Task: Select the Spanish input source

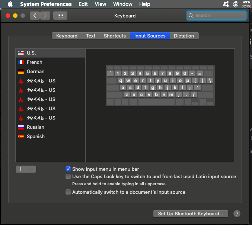Action: (x=51, y=137)
